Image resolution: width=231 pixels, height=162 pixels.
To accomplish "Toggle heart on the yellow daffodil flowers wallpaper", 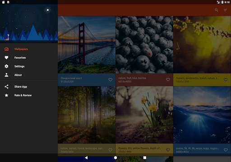I will click(168, 150).
